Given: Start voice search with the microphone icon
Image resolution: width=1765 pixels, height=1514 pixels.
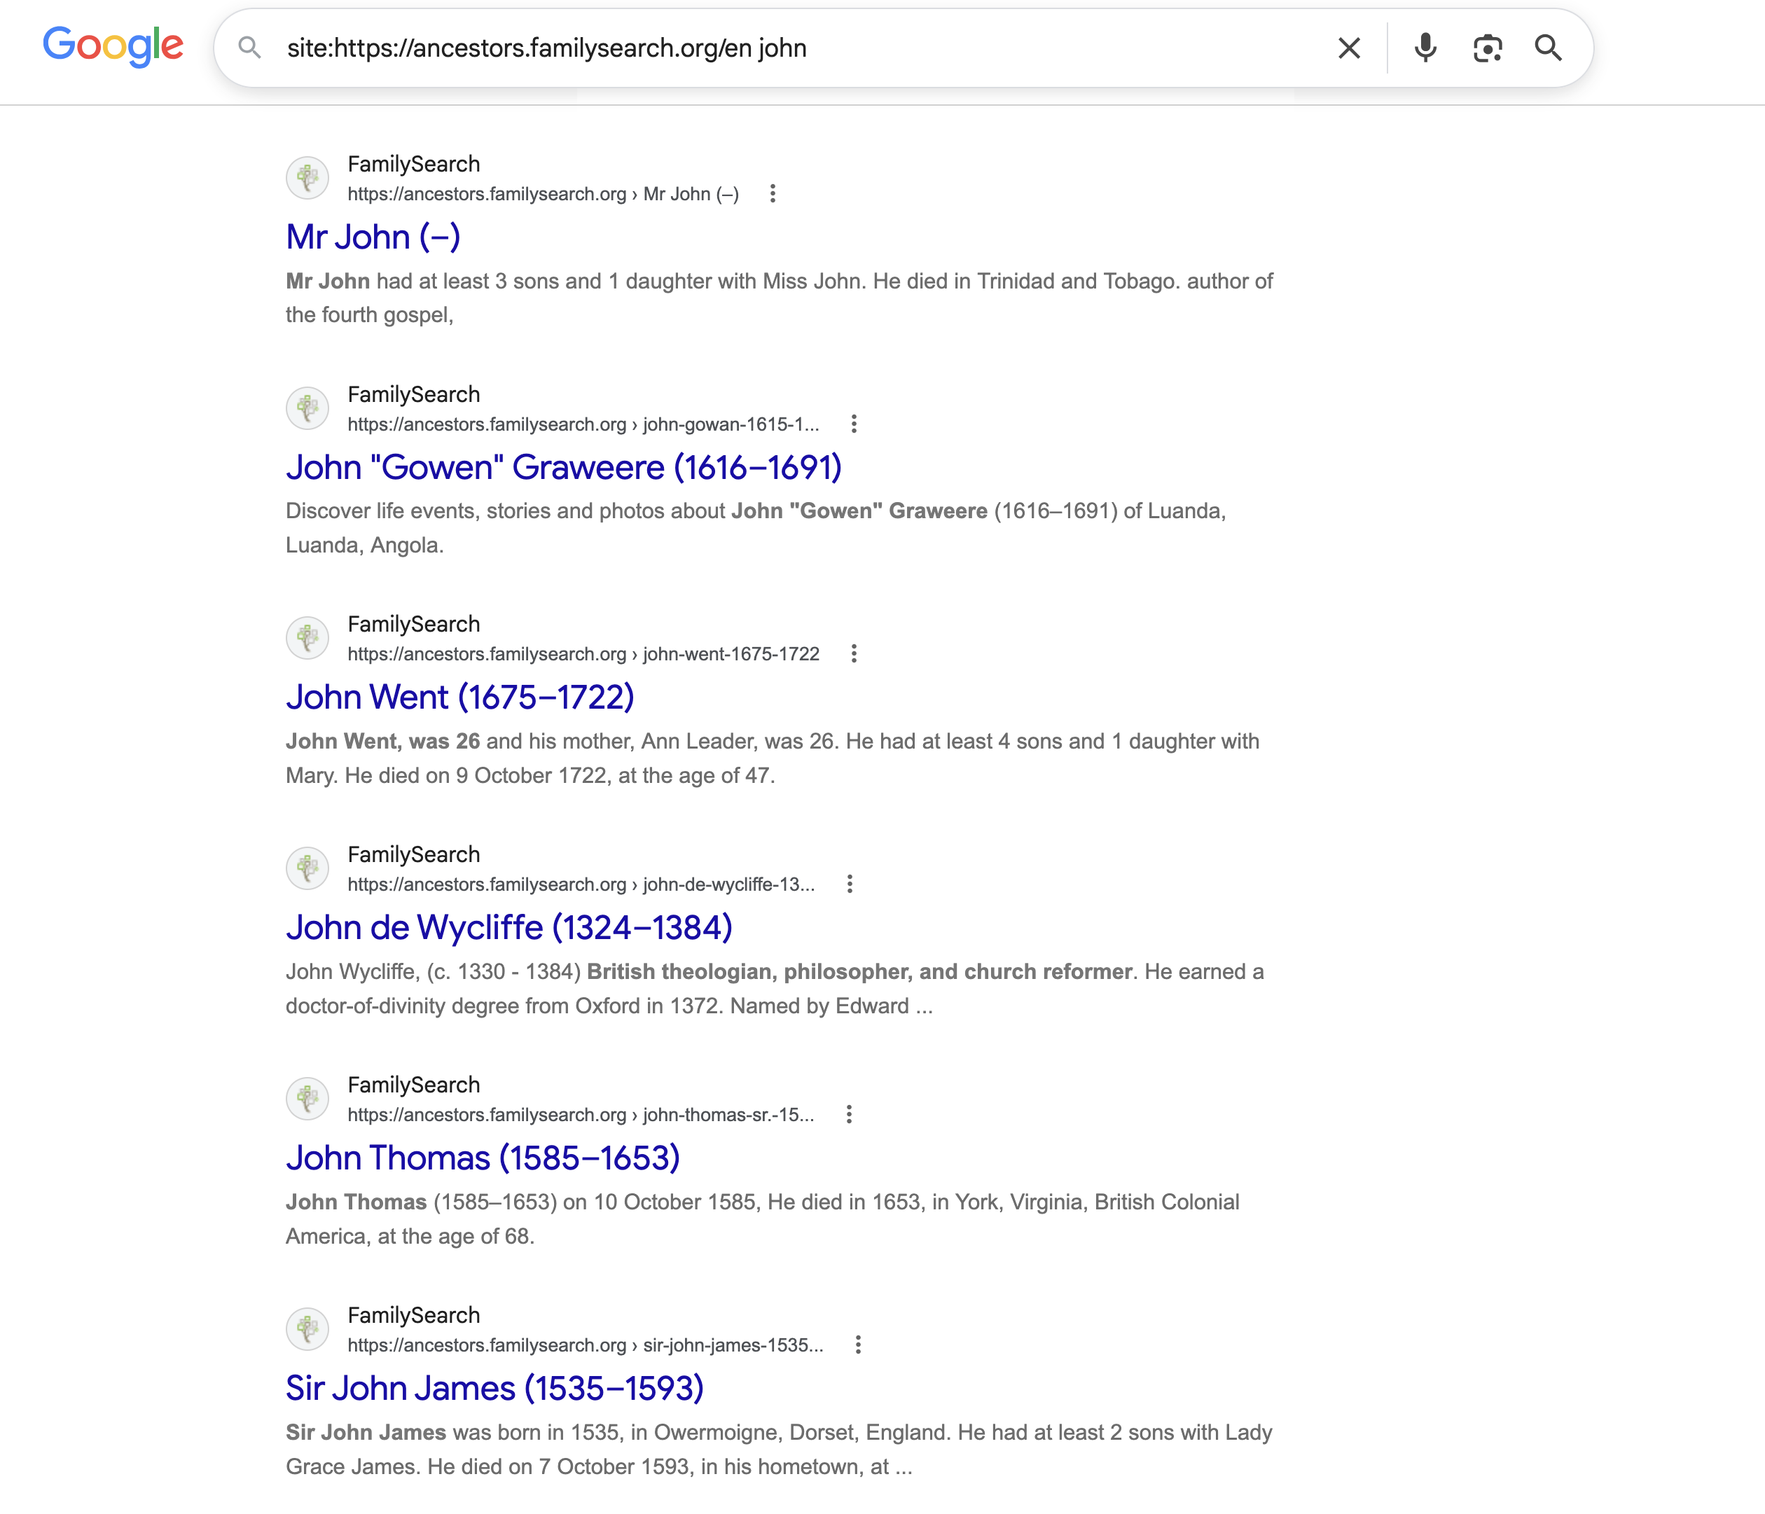Looking at the screenshot, I should [1426, 48].
